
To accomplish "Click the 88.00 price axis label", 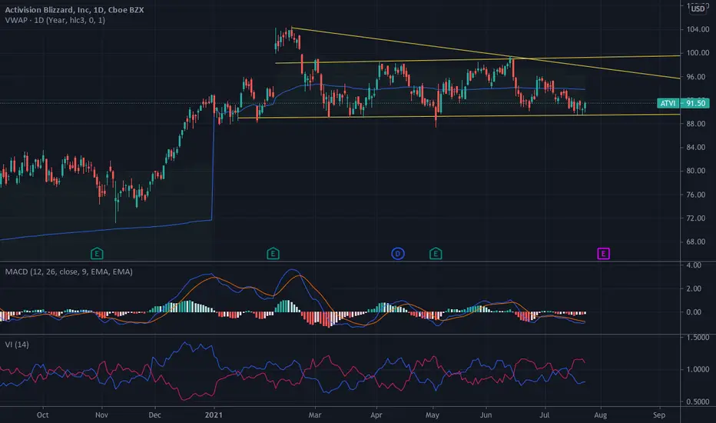I will (698, 124).
